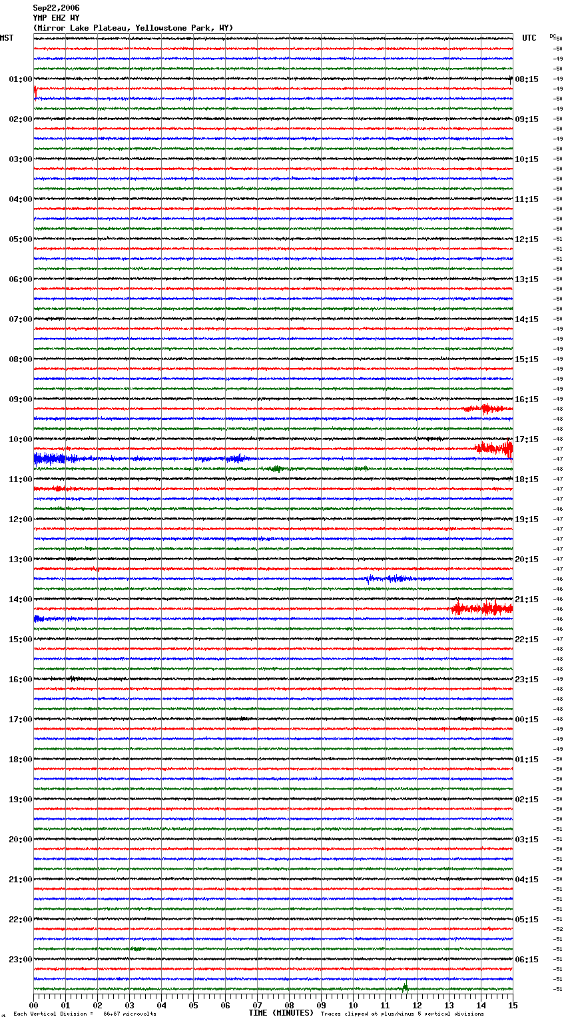Screen dimensions: 566x1023
Task: Click the 02:15 UTC time label
Action: [x=527, y=800]
